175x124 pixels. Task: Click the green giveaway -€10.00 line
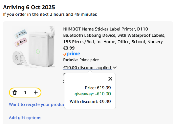point(93,94)
